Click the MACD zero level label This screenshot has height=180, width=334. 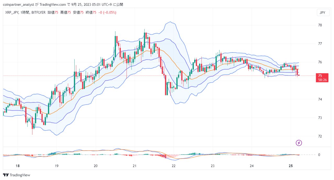pyautogui.click(x=319, y=155)
